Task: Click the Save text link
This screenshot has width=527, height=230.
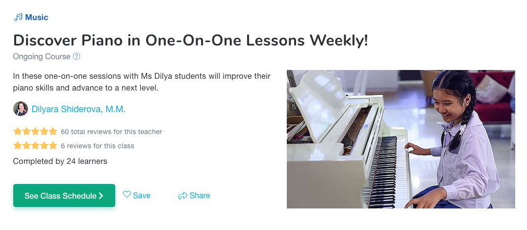Action: 142,195
